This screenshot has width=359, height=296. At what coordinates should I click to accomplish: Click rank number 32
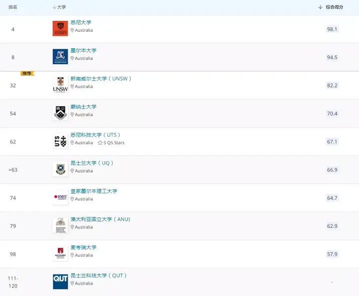13,86
